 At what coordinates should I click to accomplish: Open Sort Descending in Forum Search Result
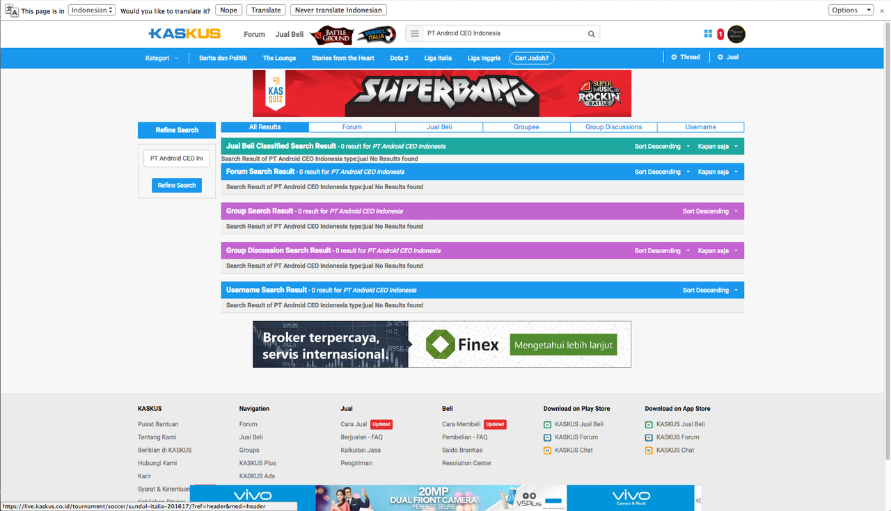point(662,172)
